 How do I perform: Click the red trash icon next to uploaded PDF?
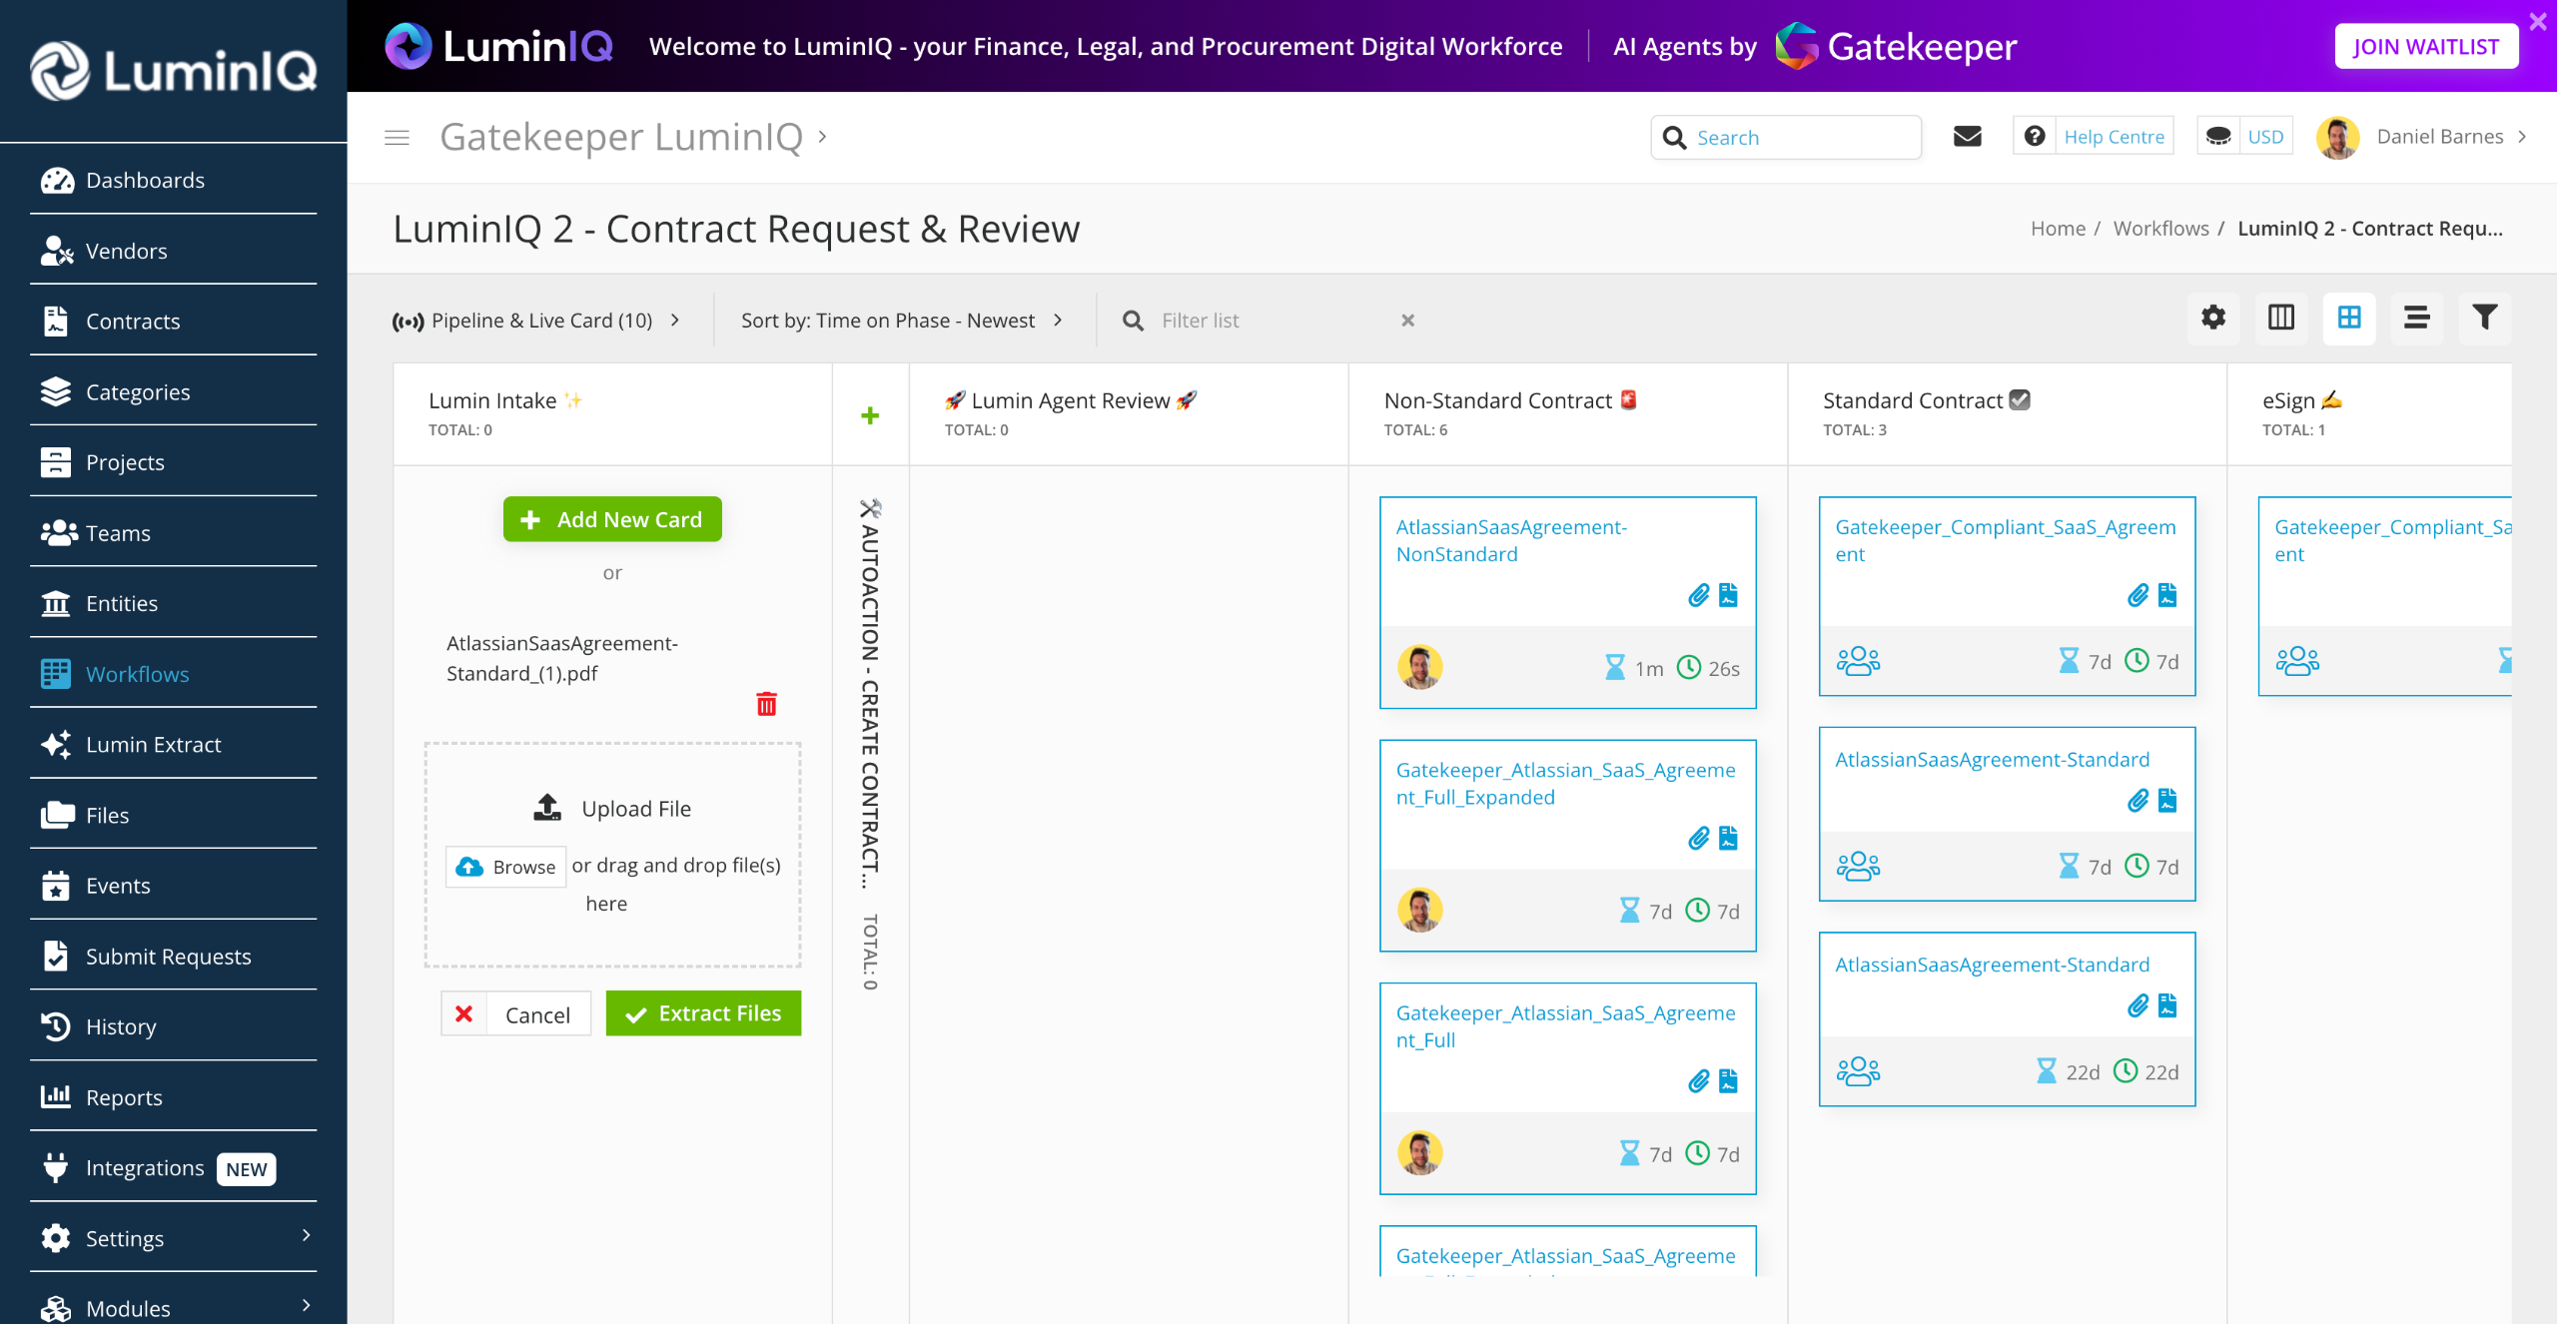766,704
